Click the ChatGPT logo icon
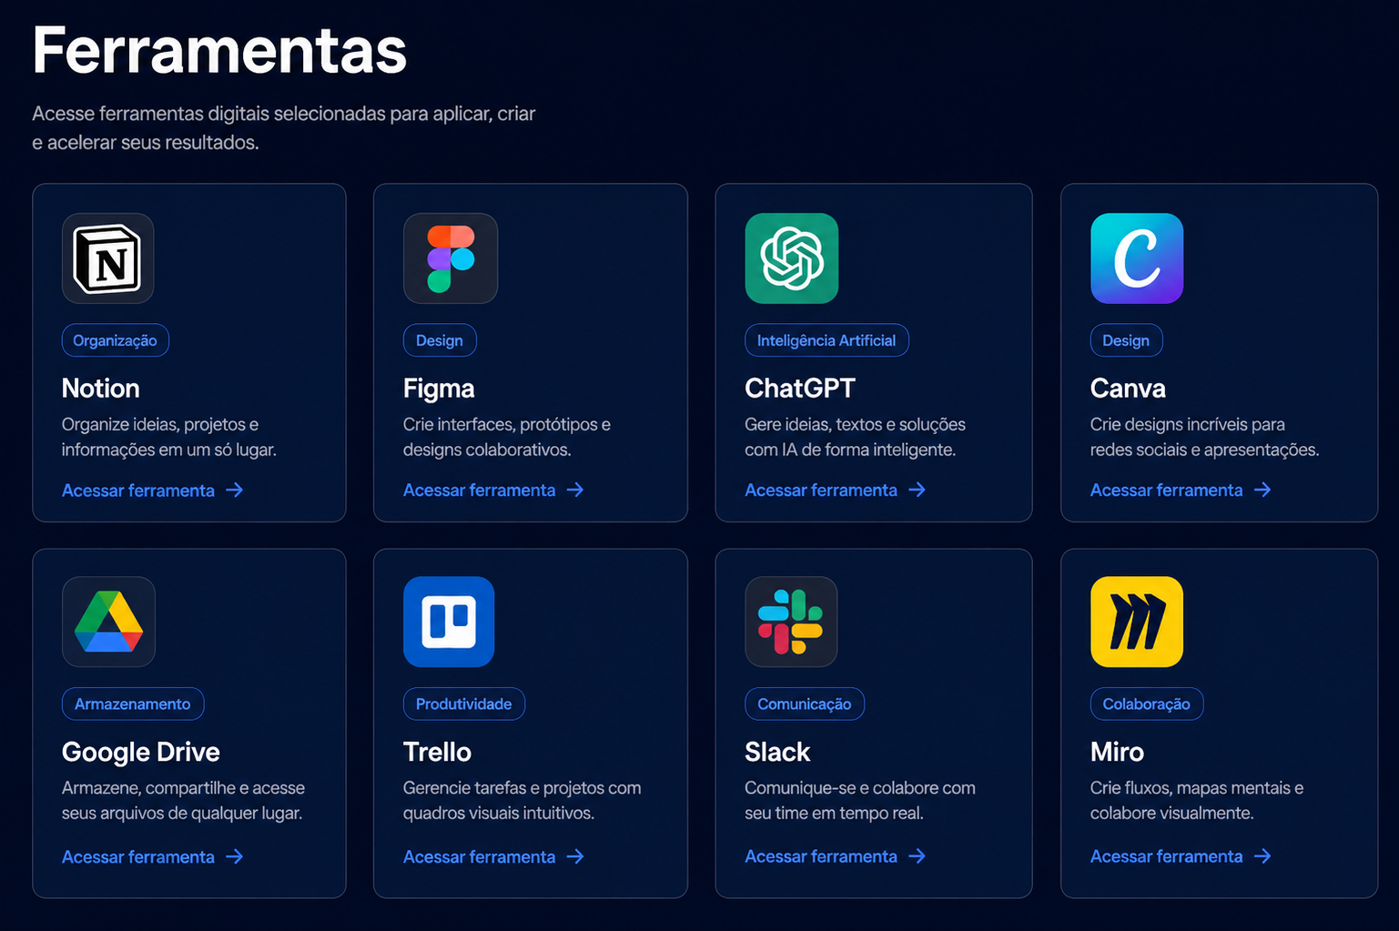The height and width of the screenshot is (931, 1399). pyautogui.click(x=792, y=258)
